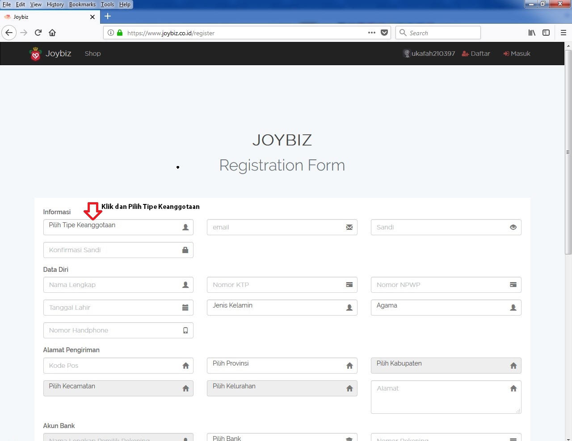Focus the Nama Lengkap field
572x441 pixels.
[118, 285]
